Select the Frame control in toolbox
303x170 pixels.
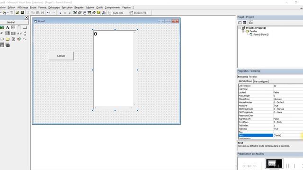[19, 27]
